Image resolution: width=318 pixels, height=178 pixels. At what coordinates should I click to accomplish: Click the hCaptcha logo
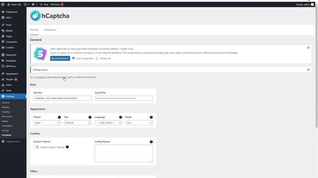point(50,16)
